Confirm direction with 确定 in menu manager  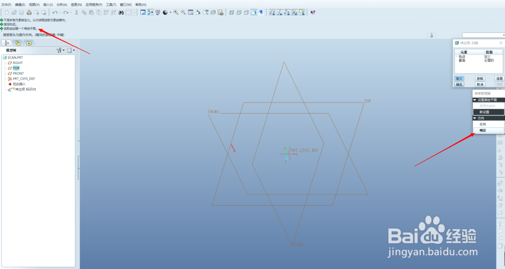tap(488, 130)
